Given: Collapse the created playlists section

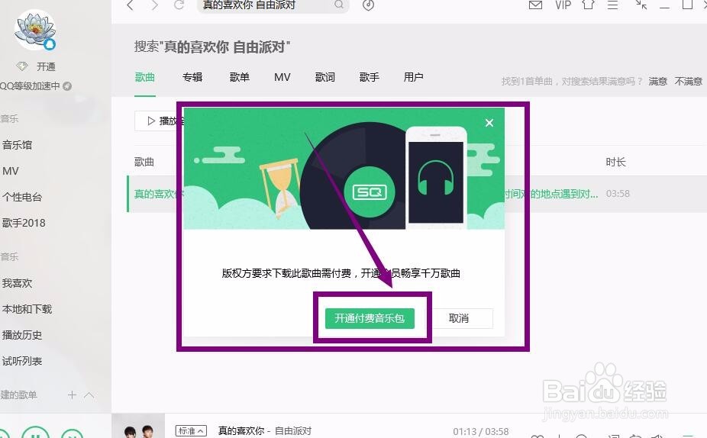Looking at the screenshot, I should tap(89, 395).
